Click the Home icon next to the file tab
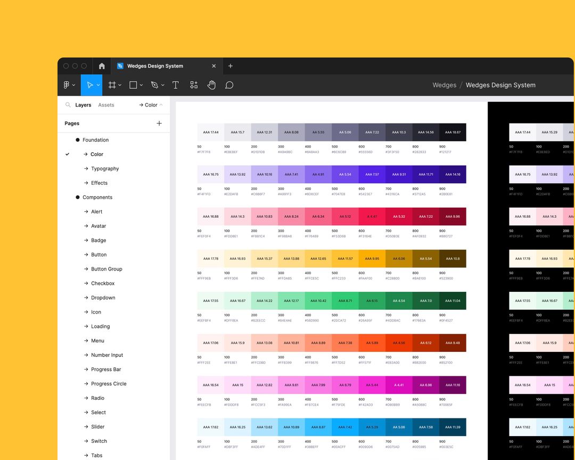This screenshot has height=460, width=575. 101,65
